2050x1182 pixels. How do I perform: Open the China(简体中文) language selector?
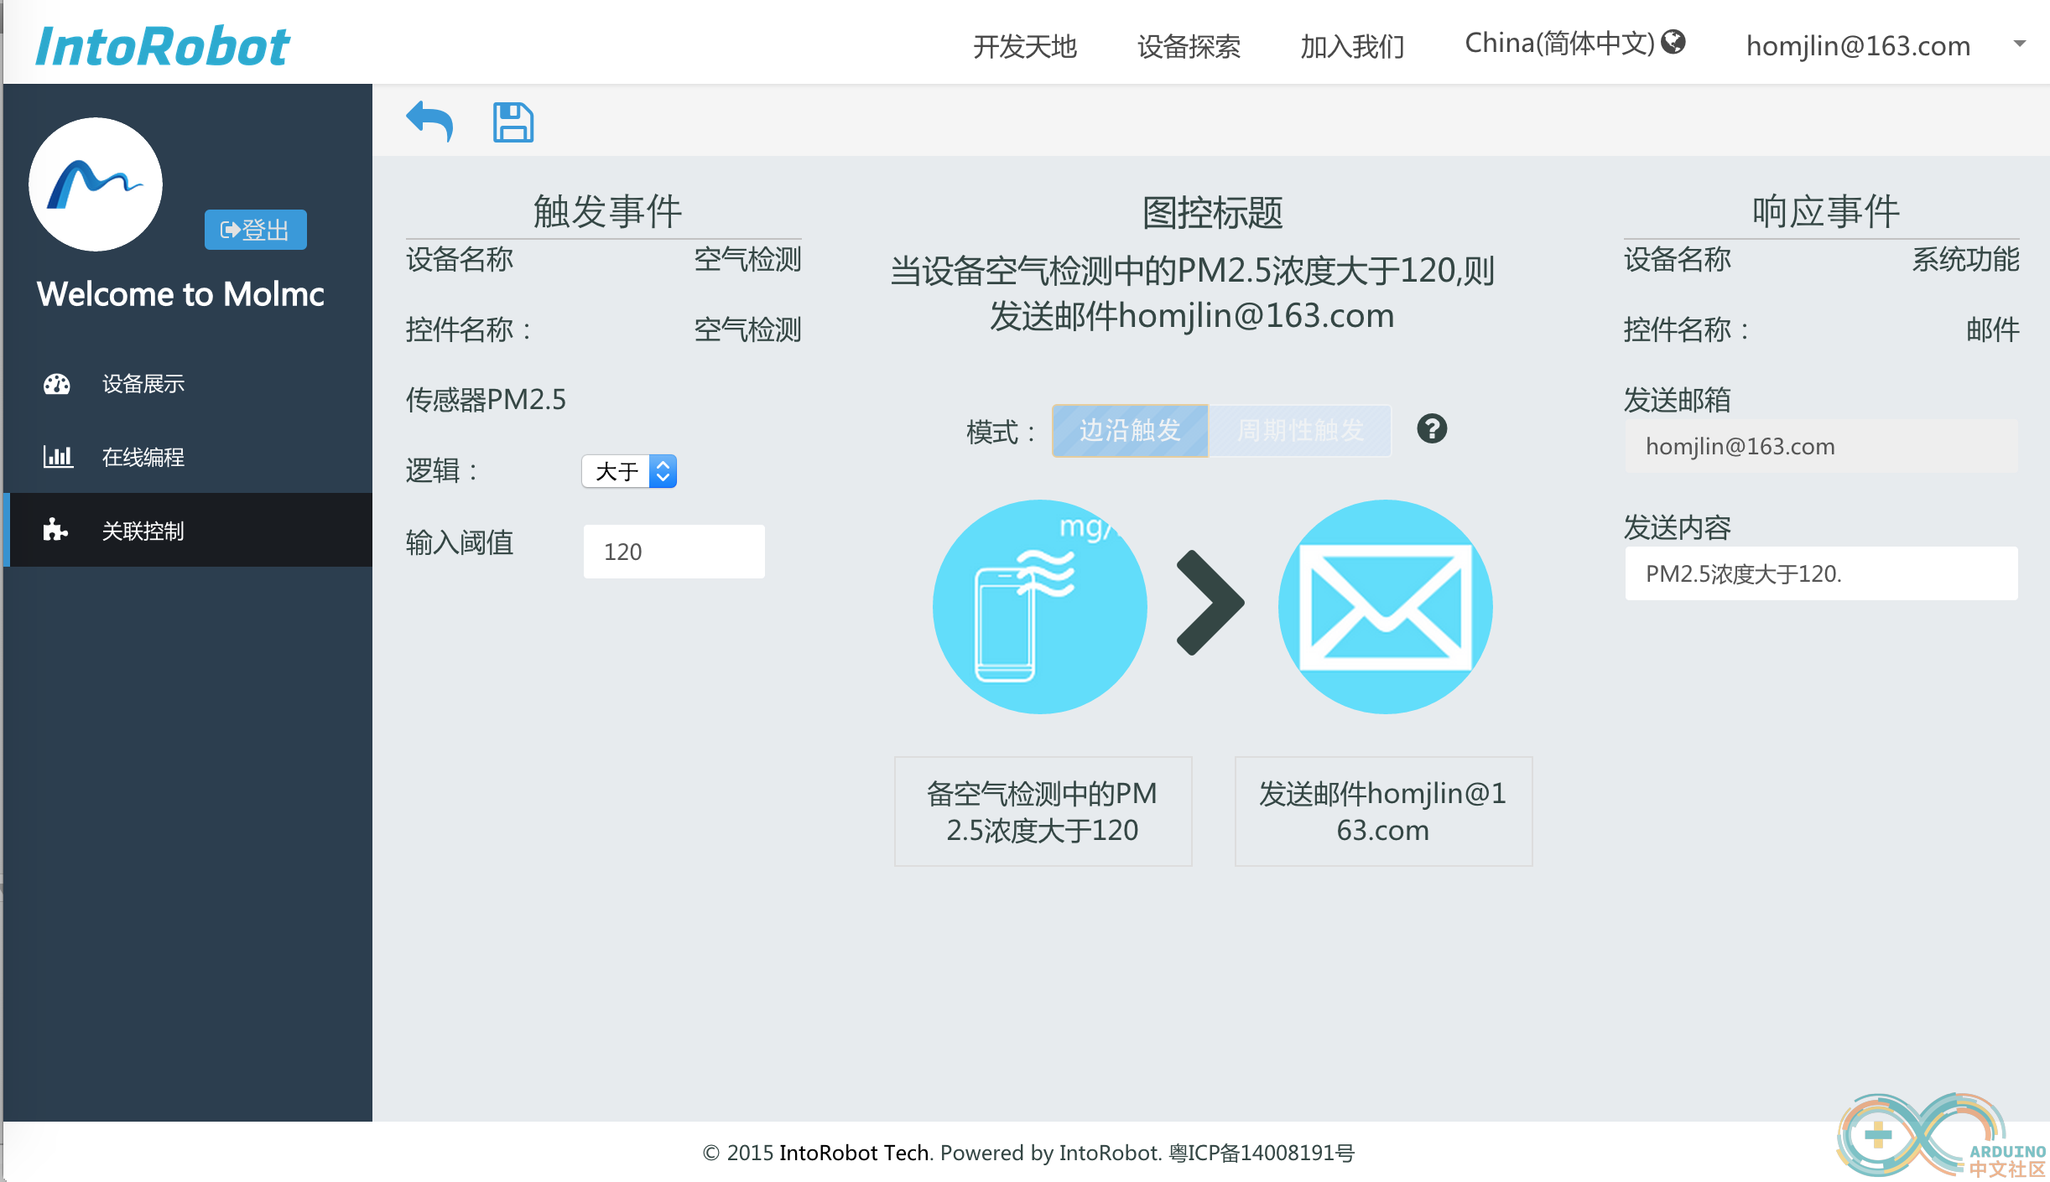(x=1574, y=43)
